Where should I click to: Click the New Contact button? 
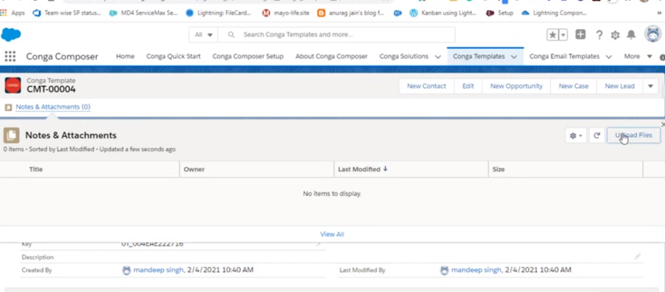[426, 86]
